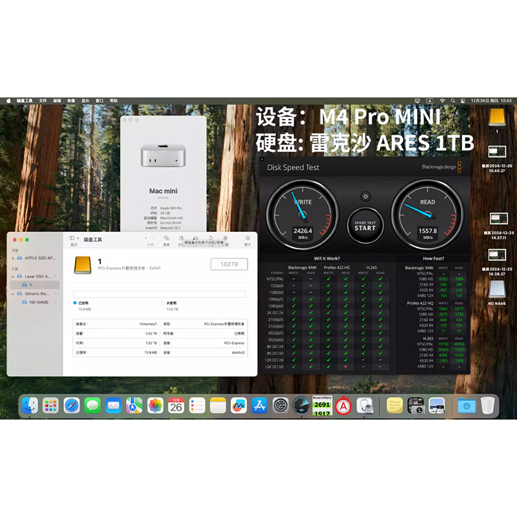Select the NO NAME volume in sidebar

(38, 302)
